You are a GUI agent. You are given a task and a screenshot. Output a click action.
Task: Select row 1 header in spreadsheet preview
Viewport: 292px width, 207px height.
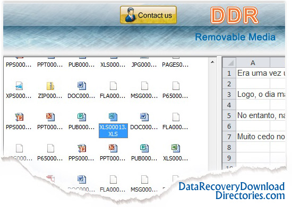tap(229, 73)
